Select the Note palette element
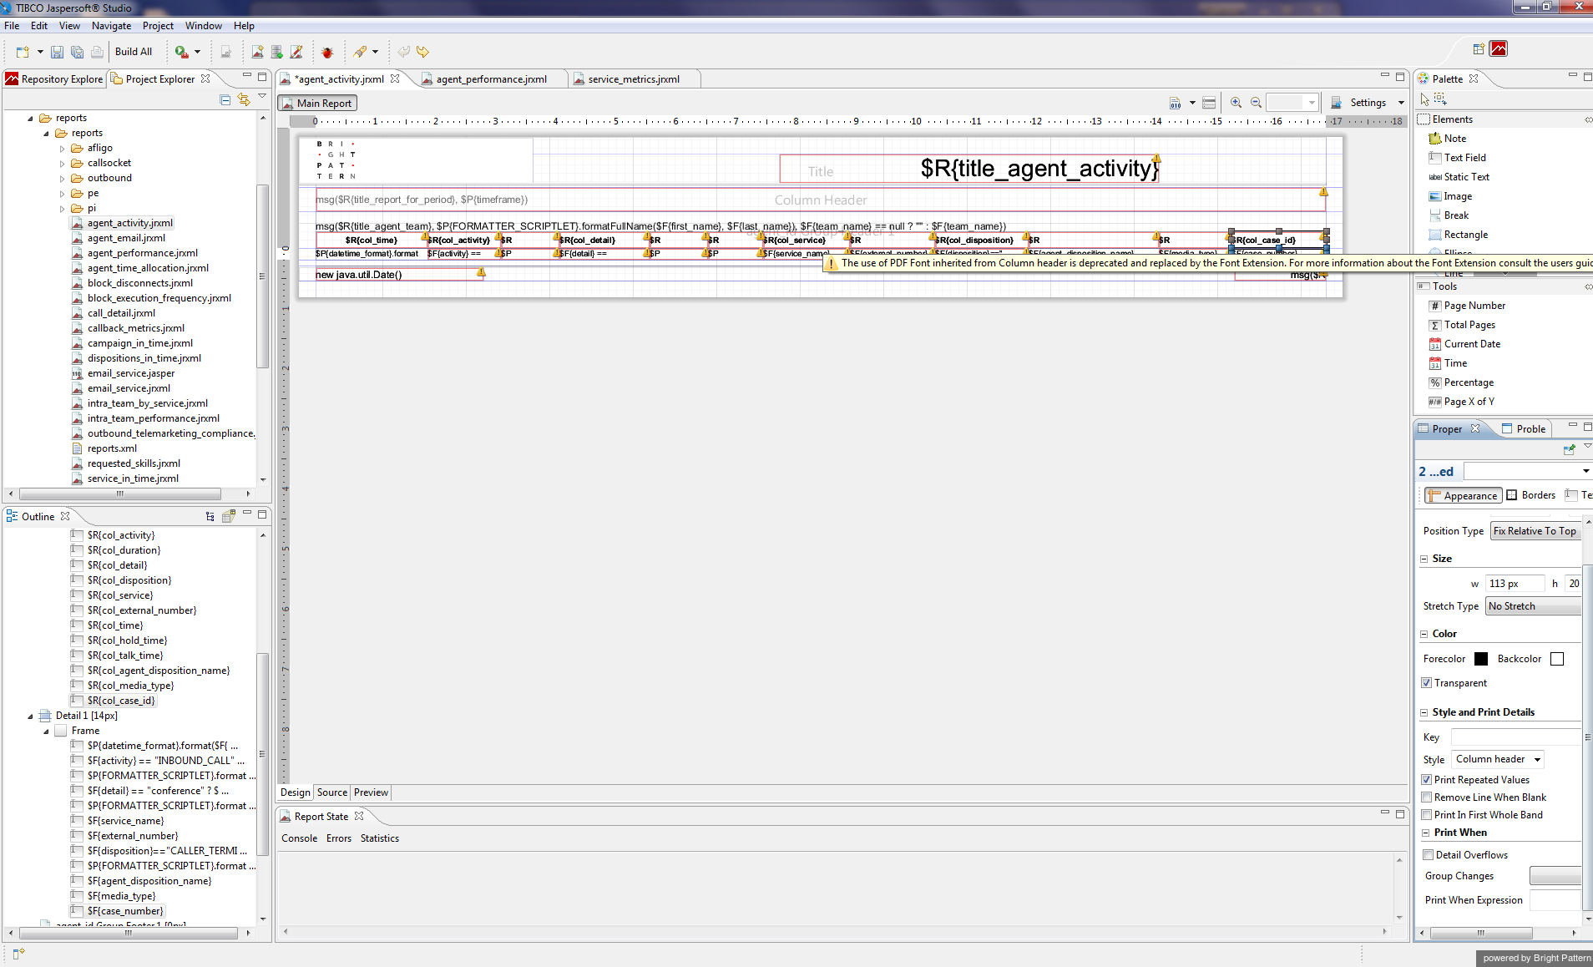The width and height of the screenshot is (1593, 967). (x=1448, y=139)
